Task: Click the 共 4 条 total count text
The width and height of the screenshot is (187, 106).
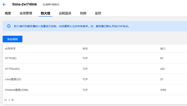Action: [x=9, y=100]
